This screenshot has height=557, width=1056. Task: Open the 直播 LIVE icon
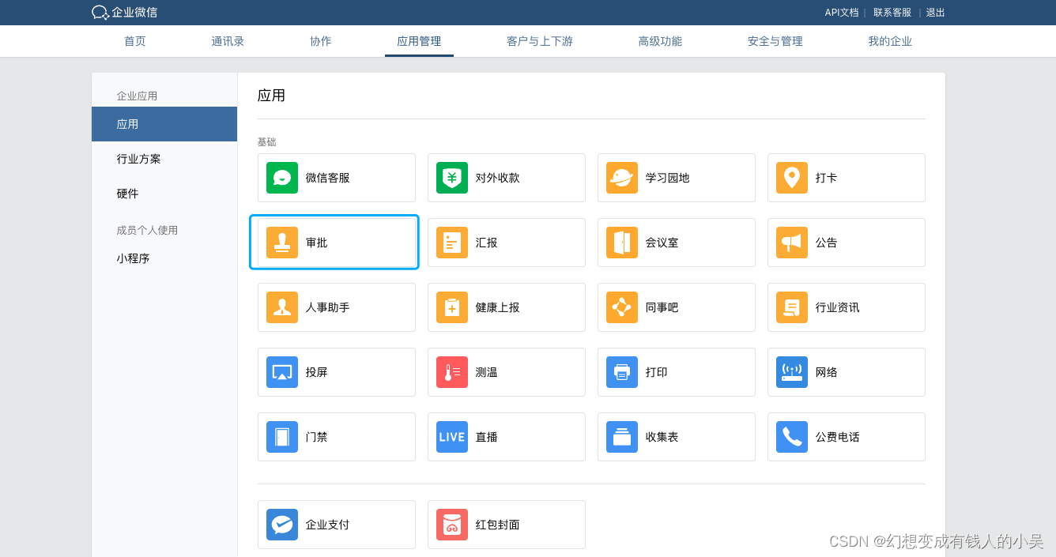pyautogui.click(x=452, y=437)
